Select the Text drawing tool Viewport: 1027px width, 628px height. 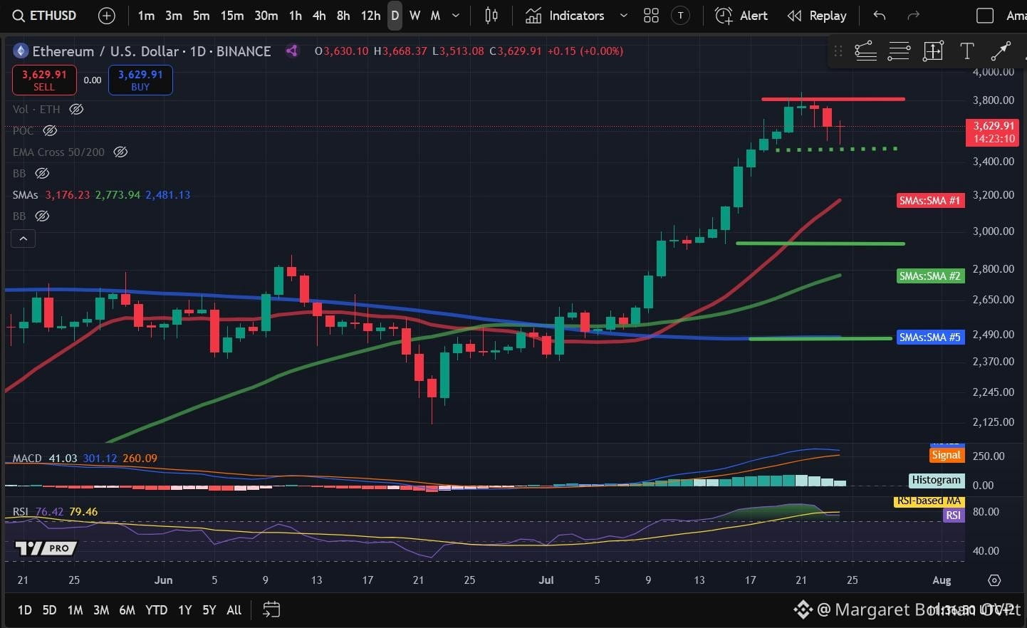click(966, 51)
